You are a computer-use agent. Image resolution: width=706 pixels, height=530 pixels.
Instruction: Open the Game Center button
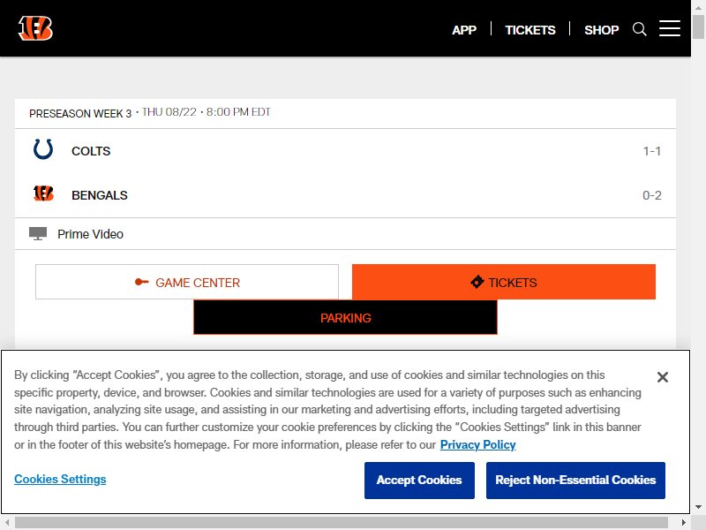point(187,282)
